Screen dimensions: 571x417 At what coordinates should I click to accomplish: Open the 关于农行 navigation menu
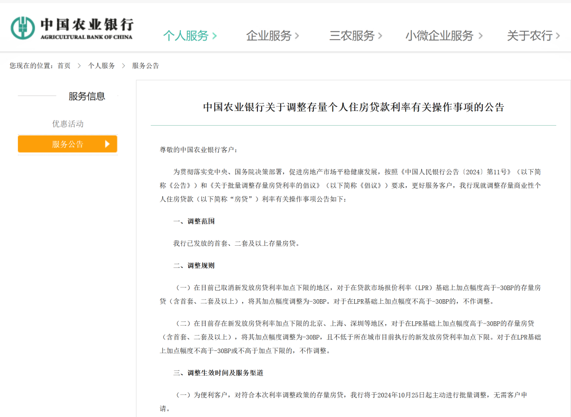pyautogui.click(x=533, y=35)
